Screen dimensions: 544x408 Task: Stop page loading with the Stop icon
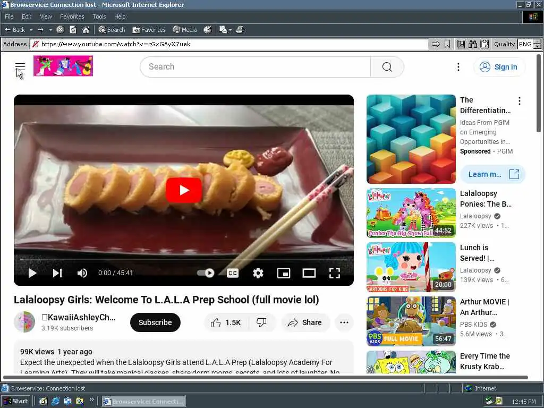coord(60,30)
